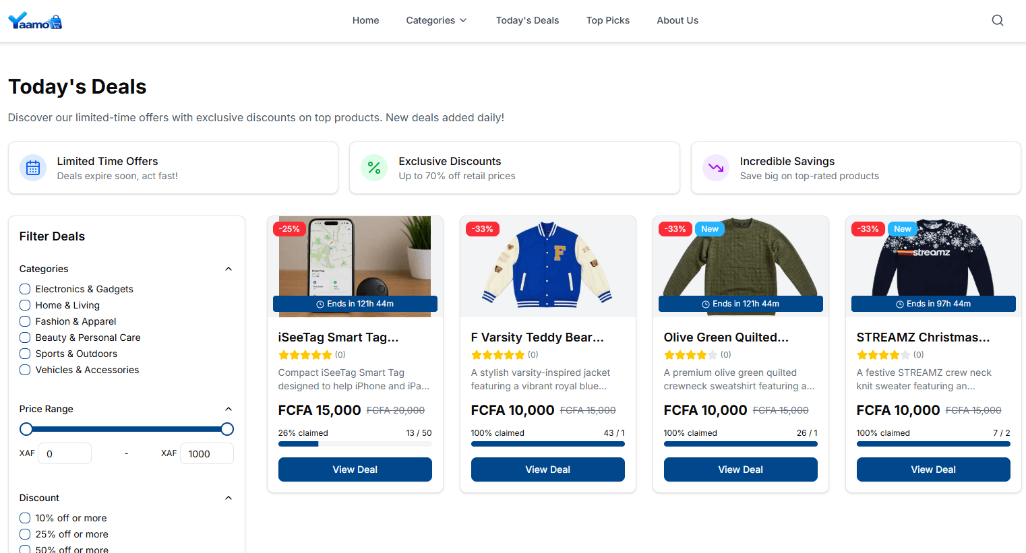Click the Olive Green Ends in 121h timer

coord(741,304)
